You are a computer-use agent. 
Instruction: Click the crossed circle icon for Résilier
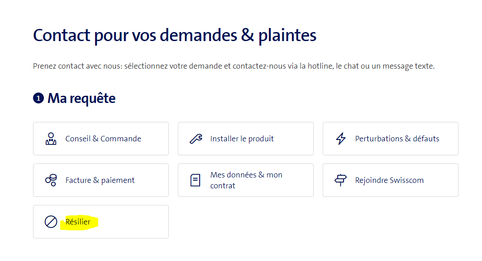51,222
